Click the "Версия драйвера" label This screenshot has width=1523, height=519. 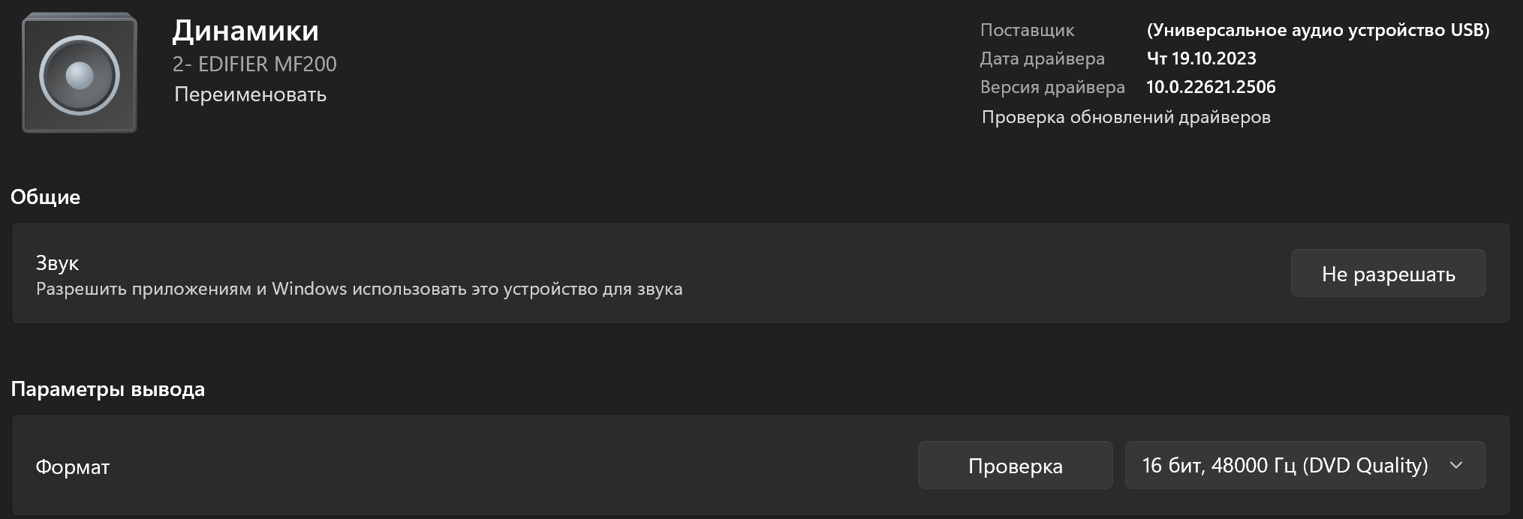tap(1052, 87)
